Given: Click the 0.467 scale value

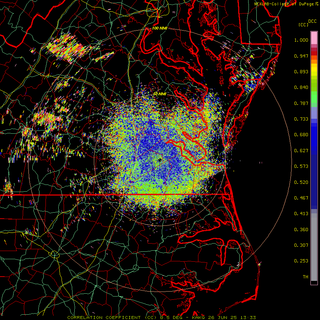Looking at the screenshot, I should click(301, 198).
